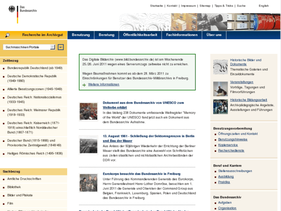281x211 pixels.
Task: Select Alliierte Besatzungszonen (1945-1949)
Action: tap(34, 89)
